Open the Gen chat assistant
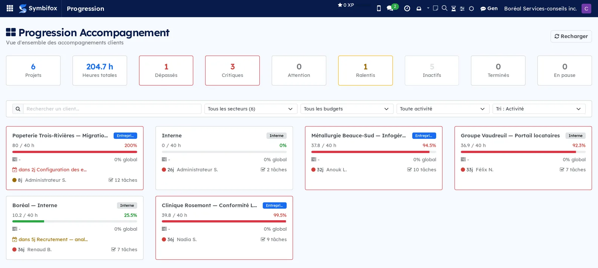The height and width of the screenshot is (268, 598). click(489, 8)
